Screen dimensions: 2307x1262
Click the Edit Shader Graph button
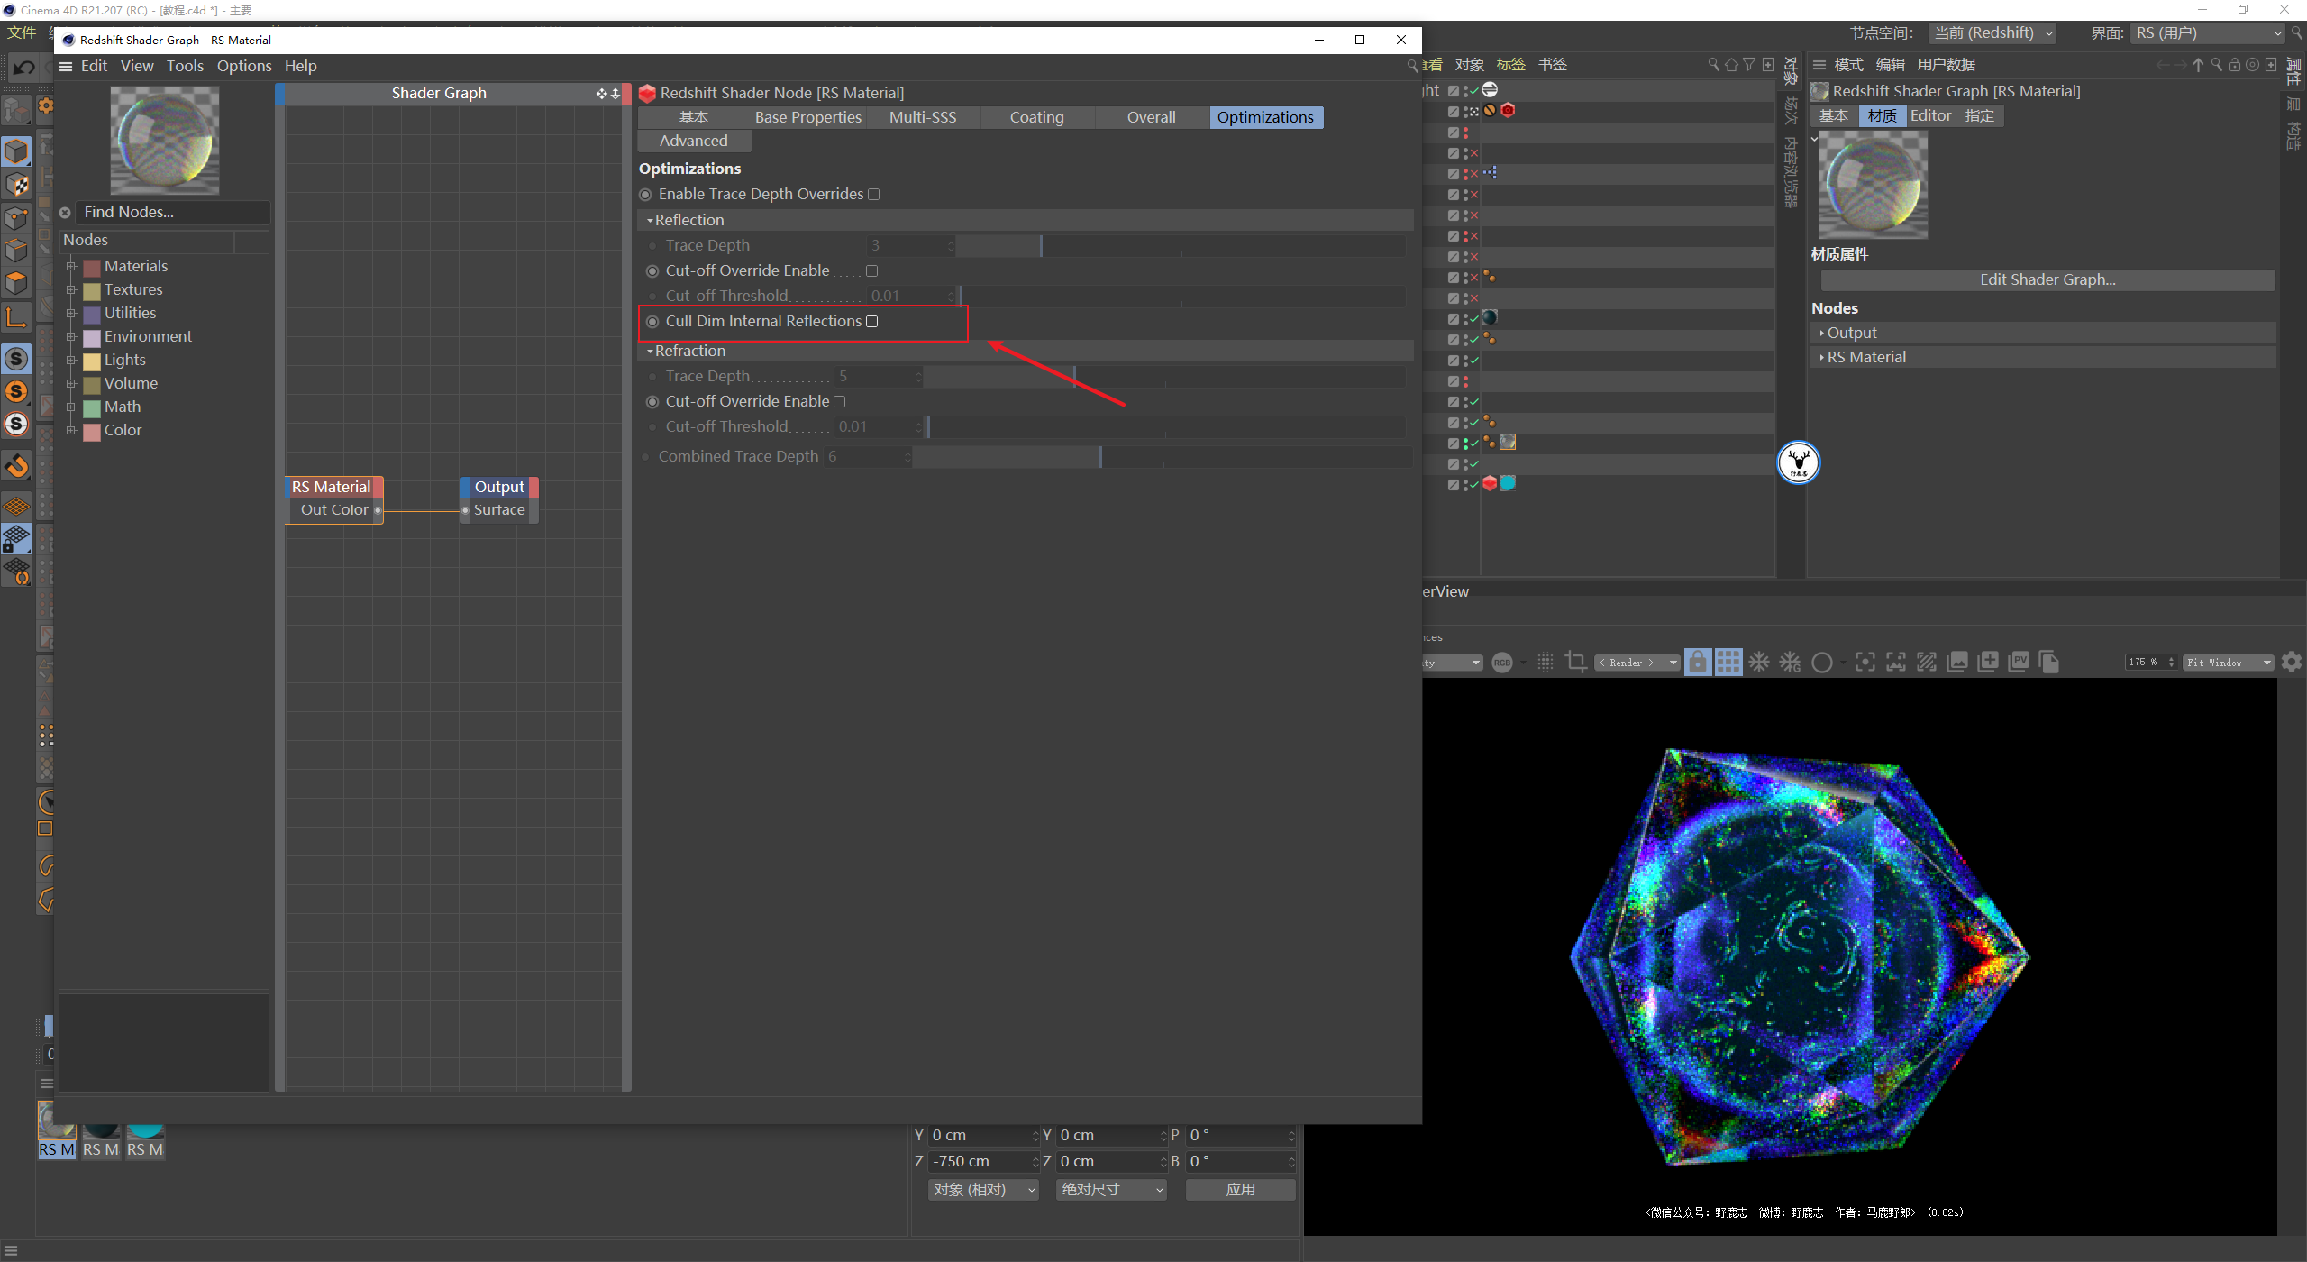tap(2047, 280)
